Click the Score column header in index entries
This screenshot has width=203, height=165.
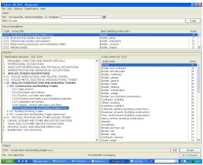(192, 61)
